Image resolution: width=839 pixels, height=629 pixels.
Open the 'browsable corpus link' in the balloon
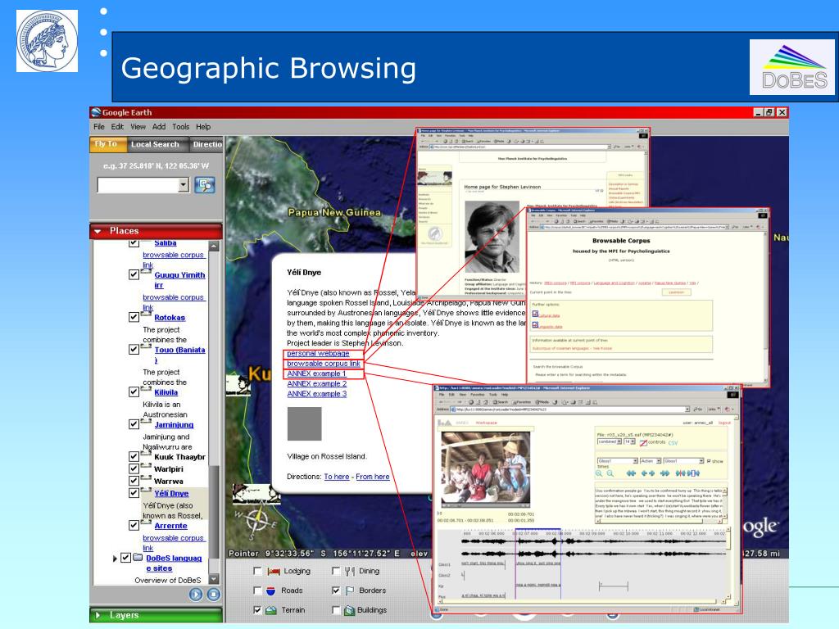pos(323,364)
